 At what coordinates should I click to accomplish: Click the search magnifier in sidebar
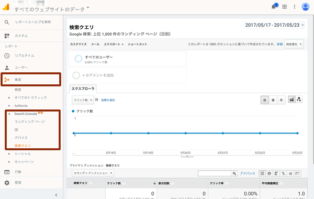pyautogui.click(x=7, y=22)
